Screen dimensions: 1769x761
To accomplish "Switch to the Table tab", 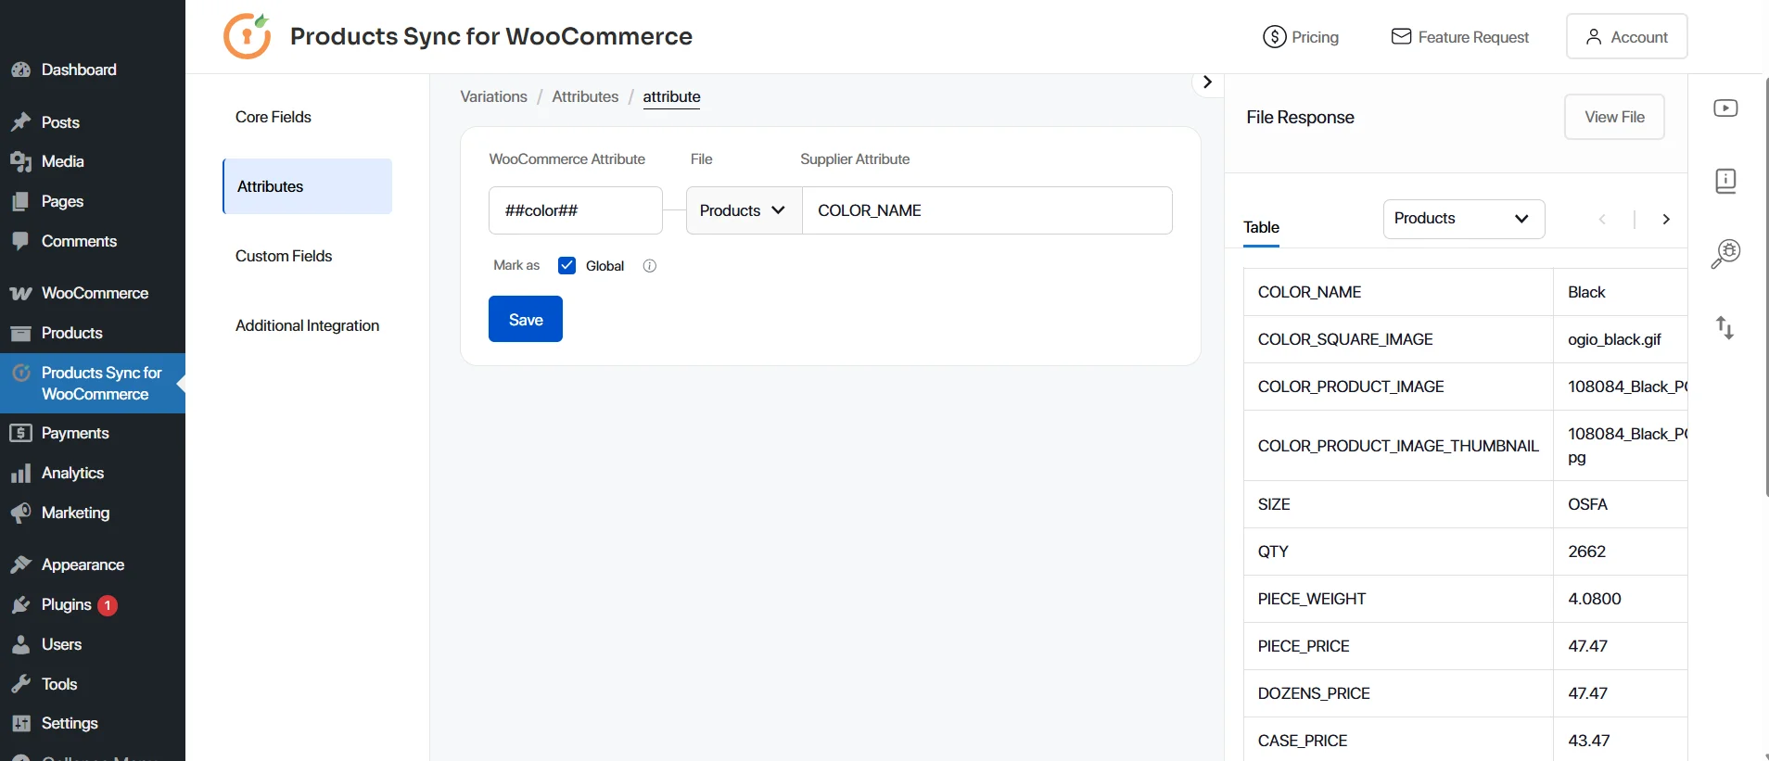I will point(1261,227).
